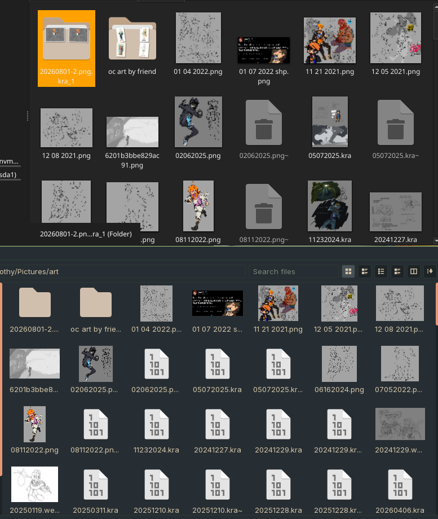Select 05072025.kra~ backup file icon in upper window

[396, 122]
